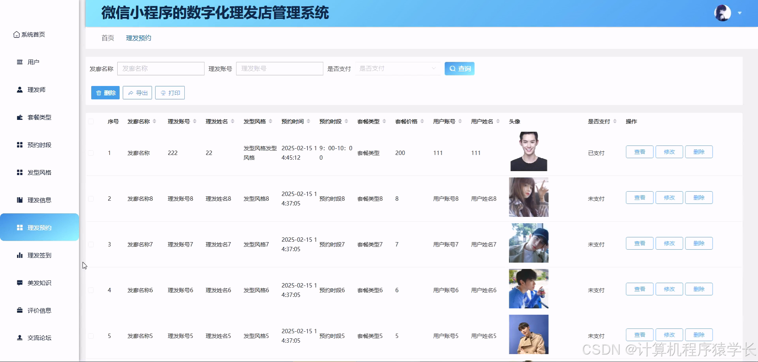Select the 系统首页 home icon in sidebar
The width and height of the screenshot is (758, 362).
(x=16, y=34)
